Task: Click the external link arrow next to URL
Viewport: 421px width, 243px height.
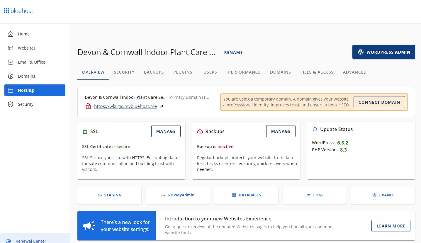Action: 161,106
